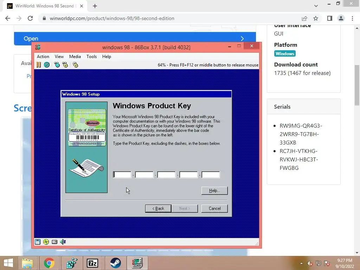Open the Chrome profile avatar
The width and height of the screenshot is (360, 270).
[341, 18]
